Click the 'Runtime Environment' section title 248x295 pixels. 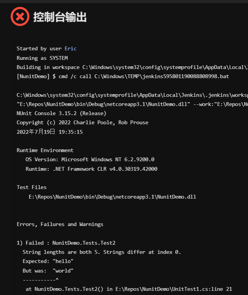click(45, 150)
